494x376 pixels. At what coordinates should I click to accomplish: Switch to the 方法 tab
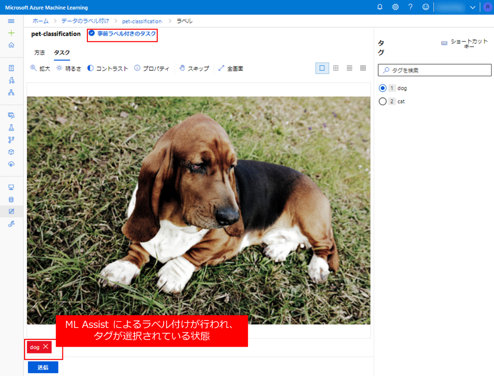click(x=39, y=53)
